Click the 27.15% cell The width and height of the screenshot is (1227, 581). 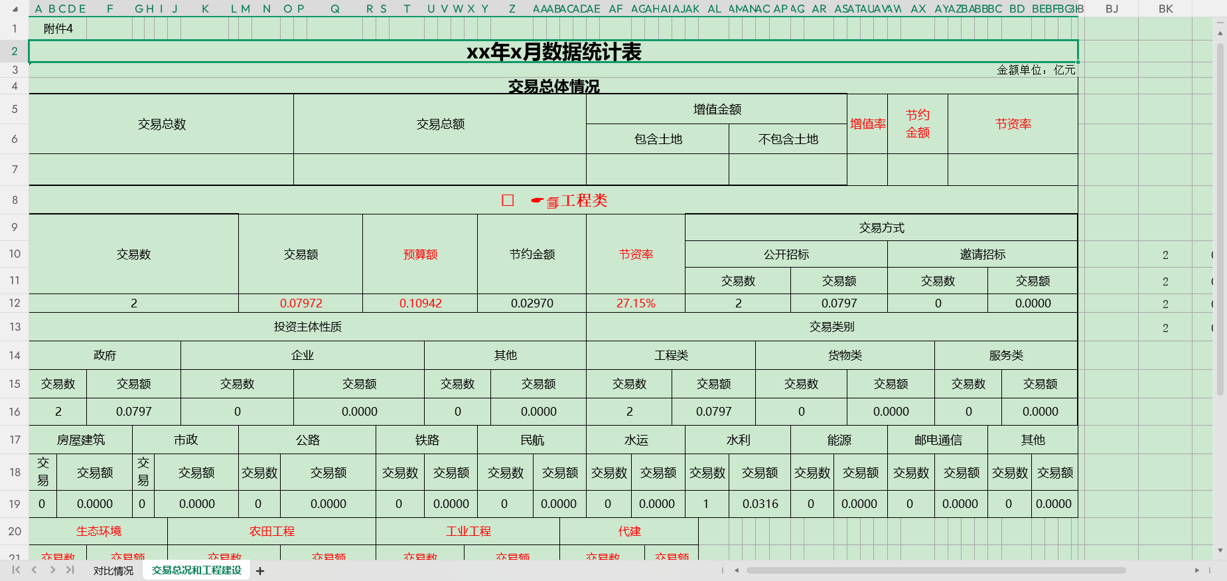click(x=636, y=303)
